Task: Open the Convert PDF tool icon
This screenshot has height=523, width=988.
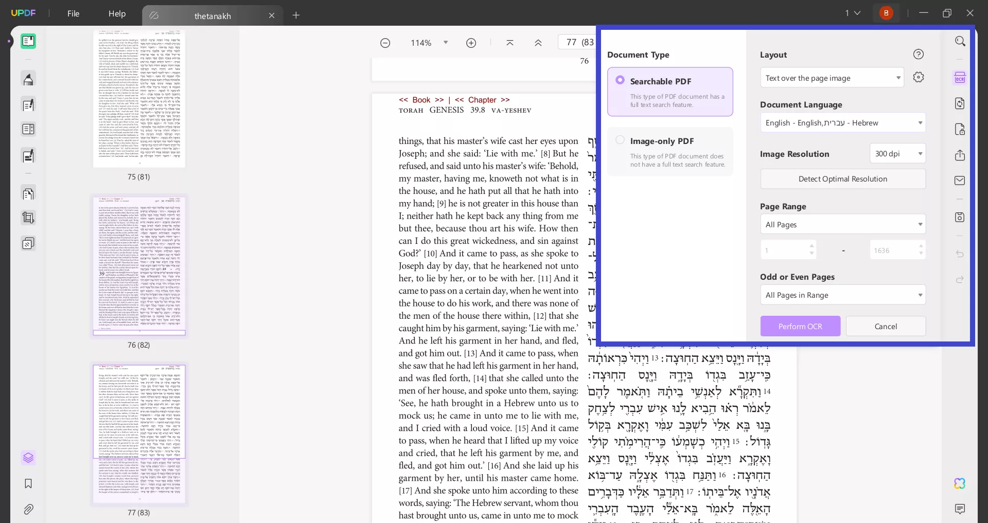Action: tap(960, 103)
